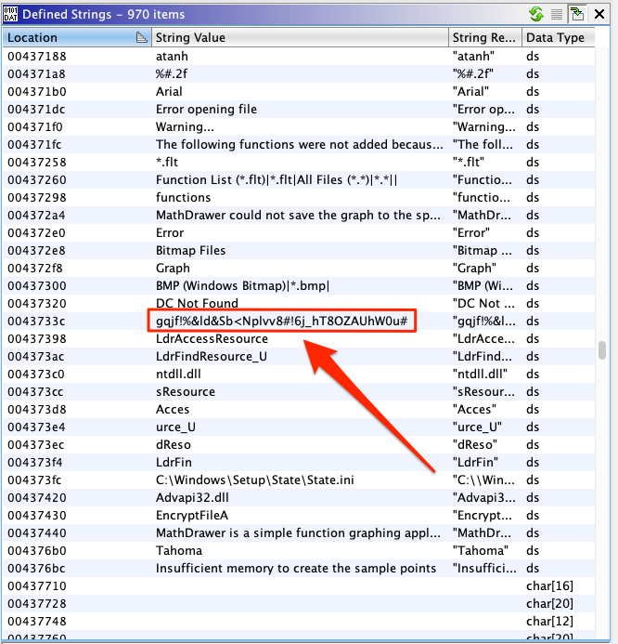Click address 004373fc in Location column
This screenshot has height=644, width=618.
[35, 480]
